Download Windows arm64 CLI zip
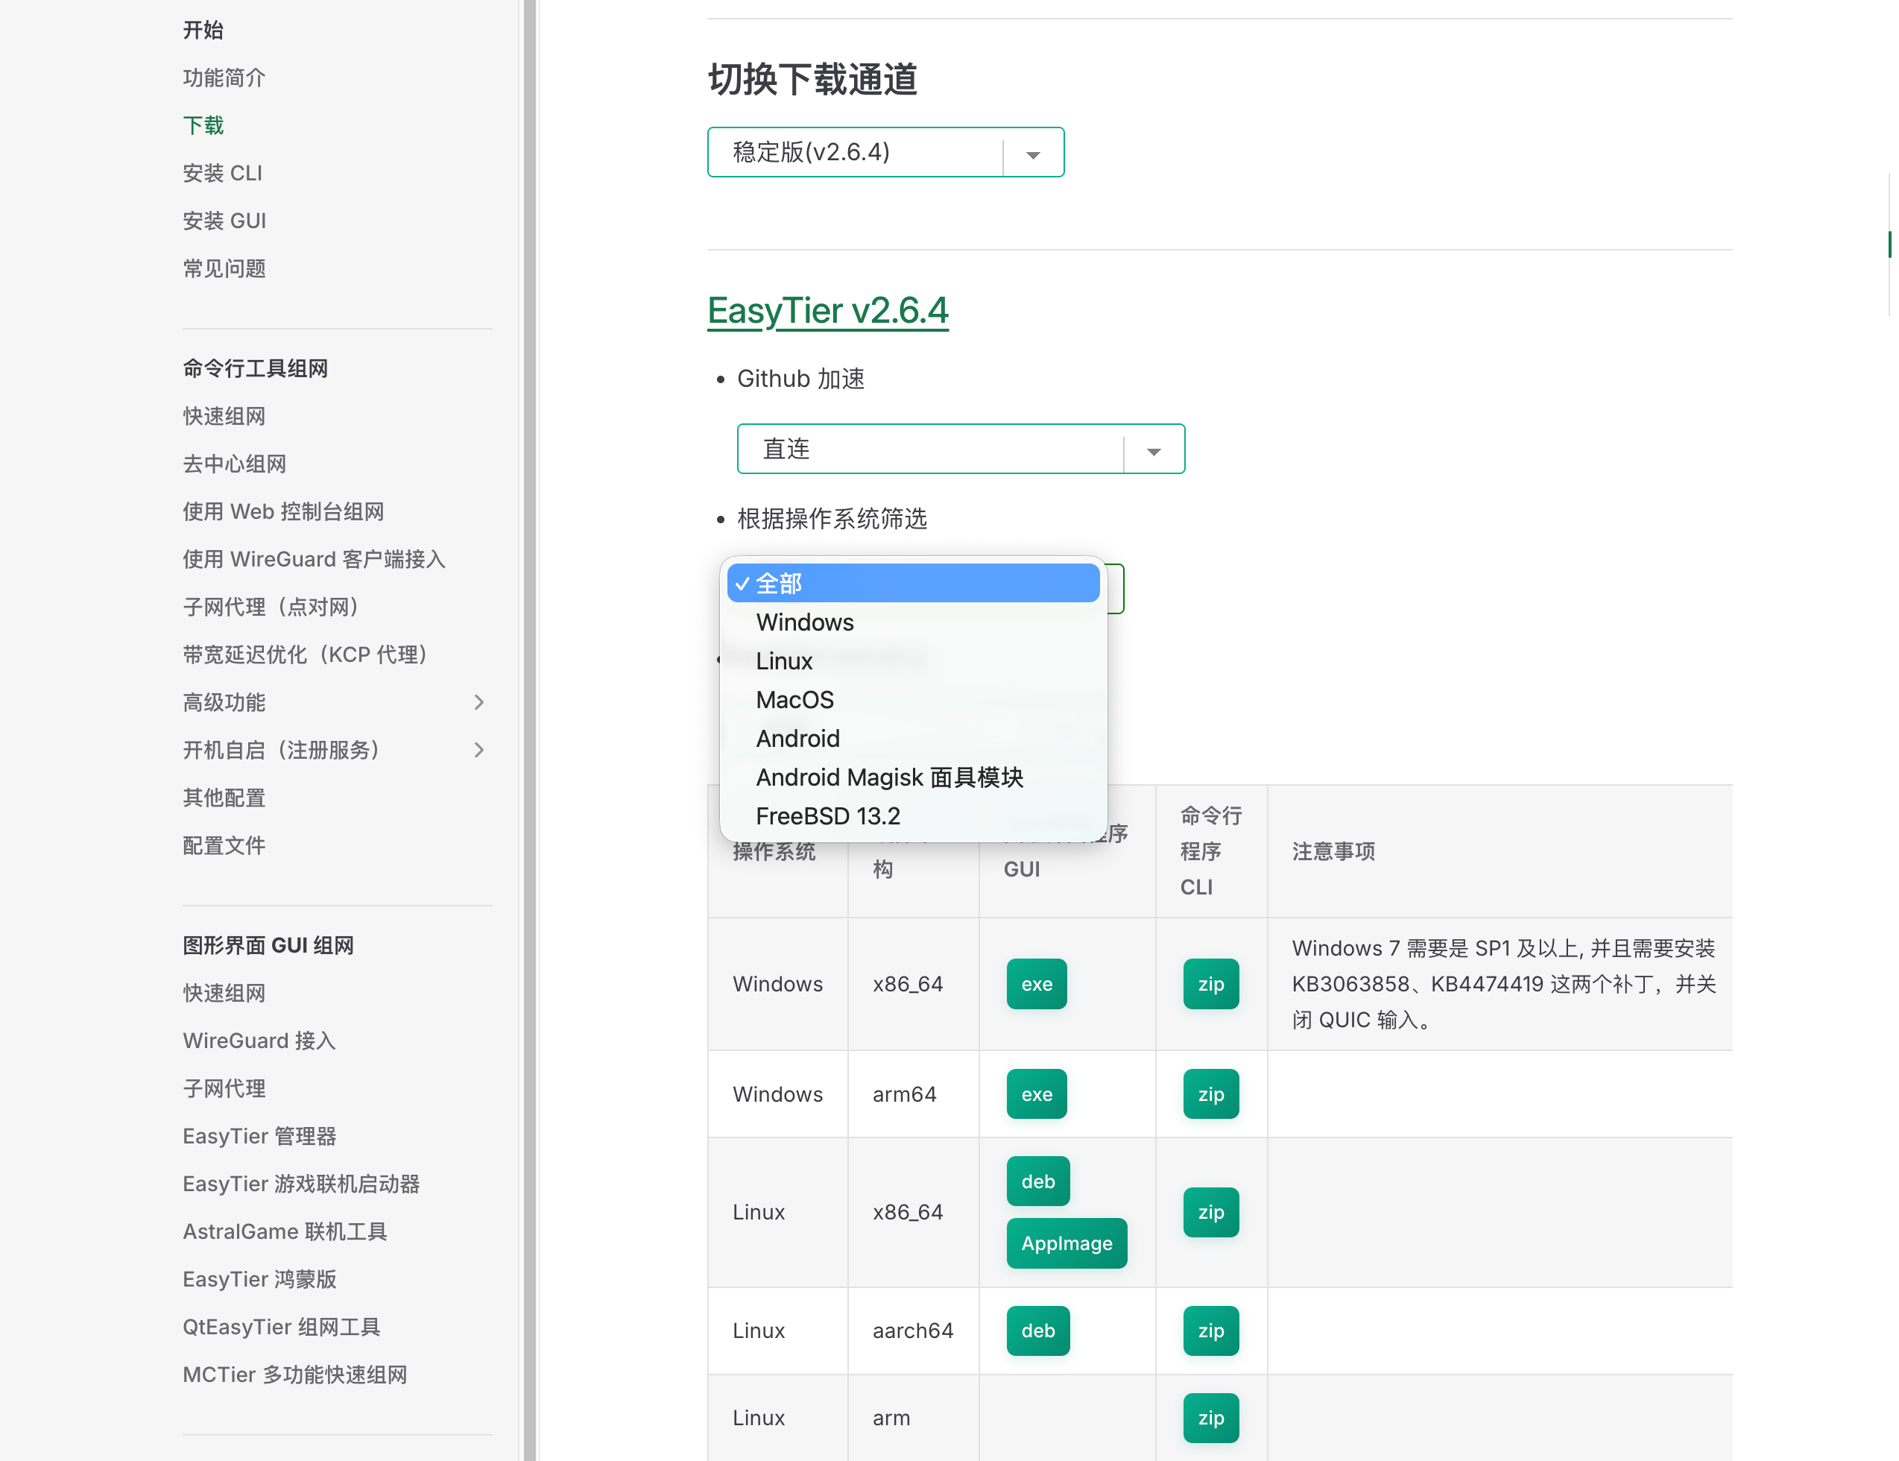 1210,1094
